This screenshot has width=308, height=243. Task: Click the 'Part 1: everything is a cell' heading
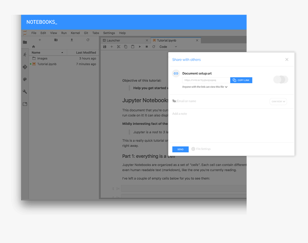pos(149,156)
